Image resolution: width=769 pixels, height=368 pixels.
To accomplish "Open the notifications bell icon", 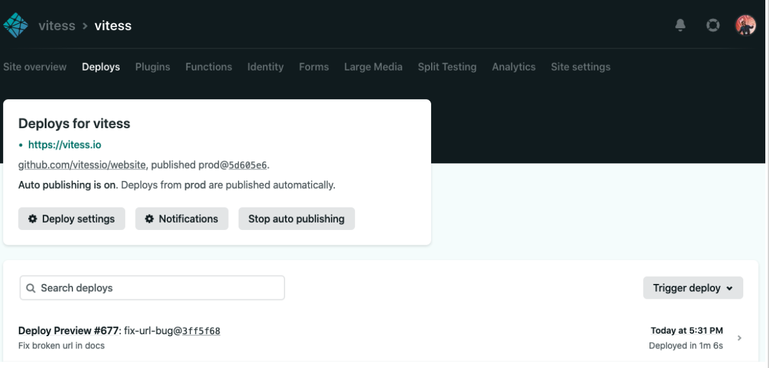I will coord(680,25).
